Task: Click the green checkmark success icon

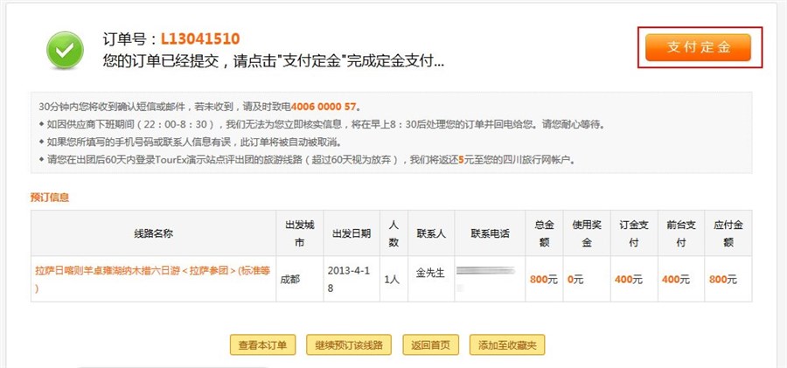Action: 65,51
